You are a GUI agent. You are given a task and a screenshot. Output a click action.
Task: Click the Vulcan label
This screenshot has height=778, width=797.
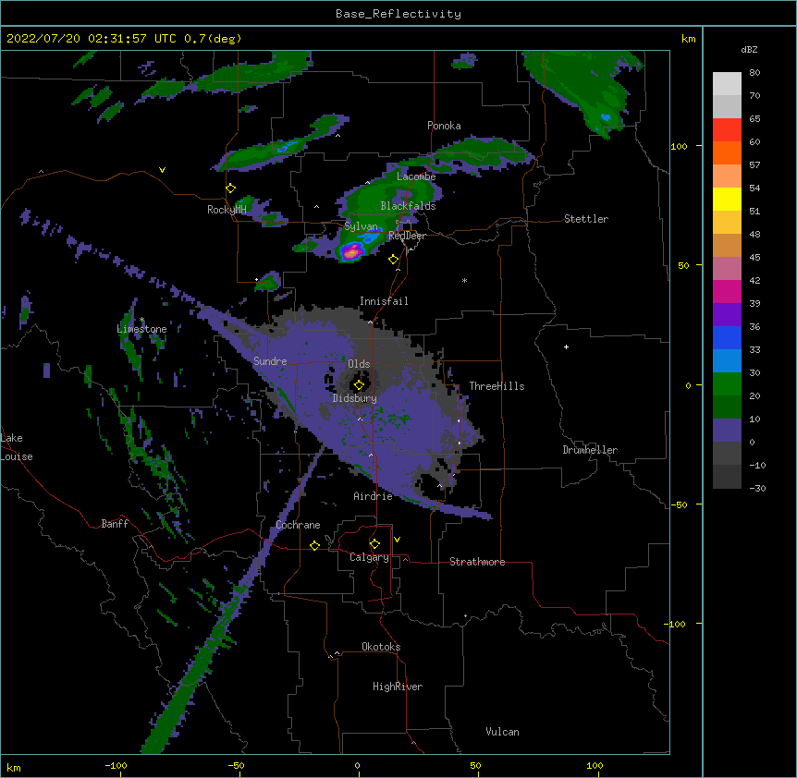coord(502,732)
